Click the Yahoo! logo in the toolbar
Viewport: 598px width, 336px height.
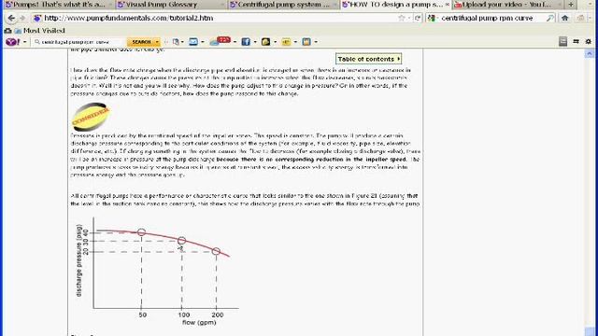click(x=12, y=42)
